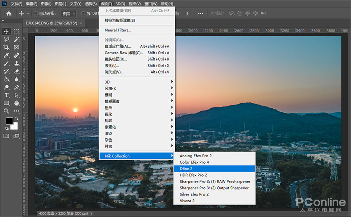This screenshot has height=217, width=351.
Task: Pick the Clone Stamp tool
Action: coord(16,63)
